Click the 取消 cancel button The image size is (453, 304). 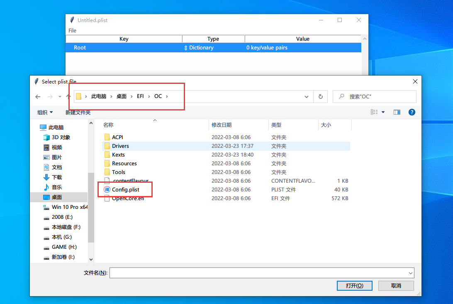pyautogui.click(x=396, y=286)
